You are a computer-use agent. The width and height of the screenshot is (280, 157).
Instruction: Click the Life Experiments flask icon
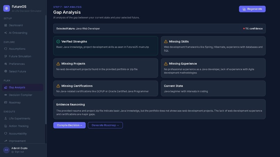pos(6,118)
